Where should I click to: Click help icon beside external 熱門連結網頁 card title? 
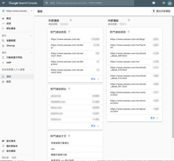coord(69,32)
